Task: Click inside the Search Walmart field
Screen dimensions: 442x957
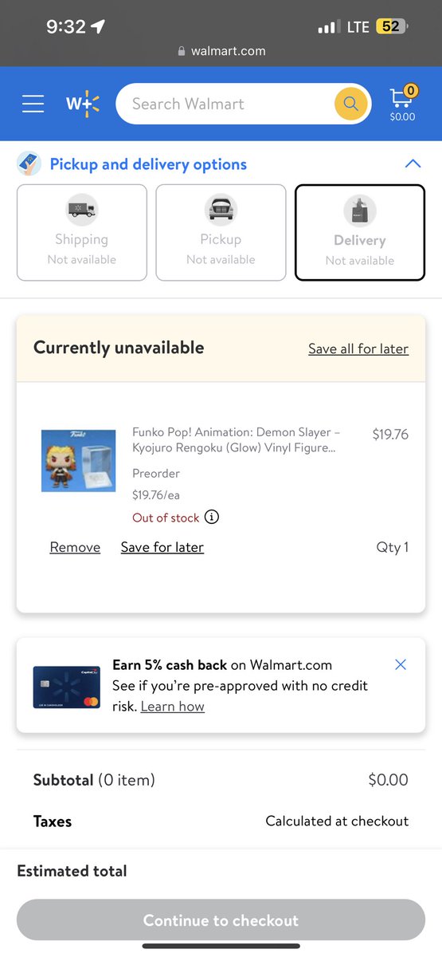Action: click(x=227, y=104)
